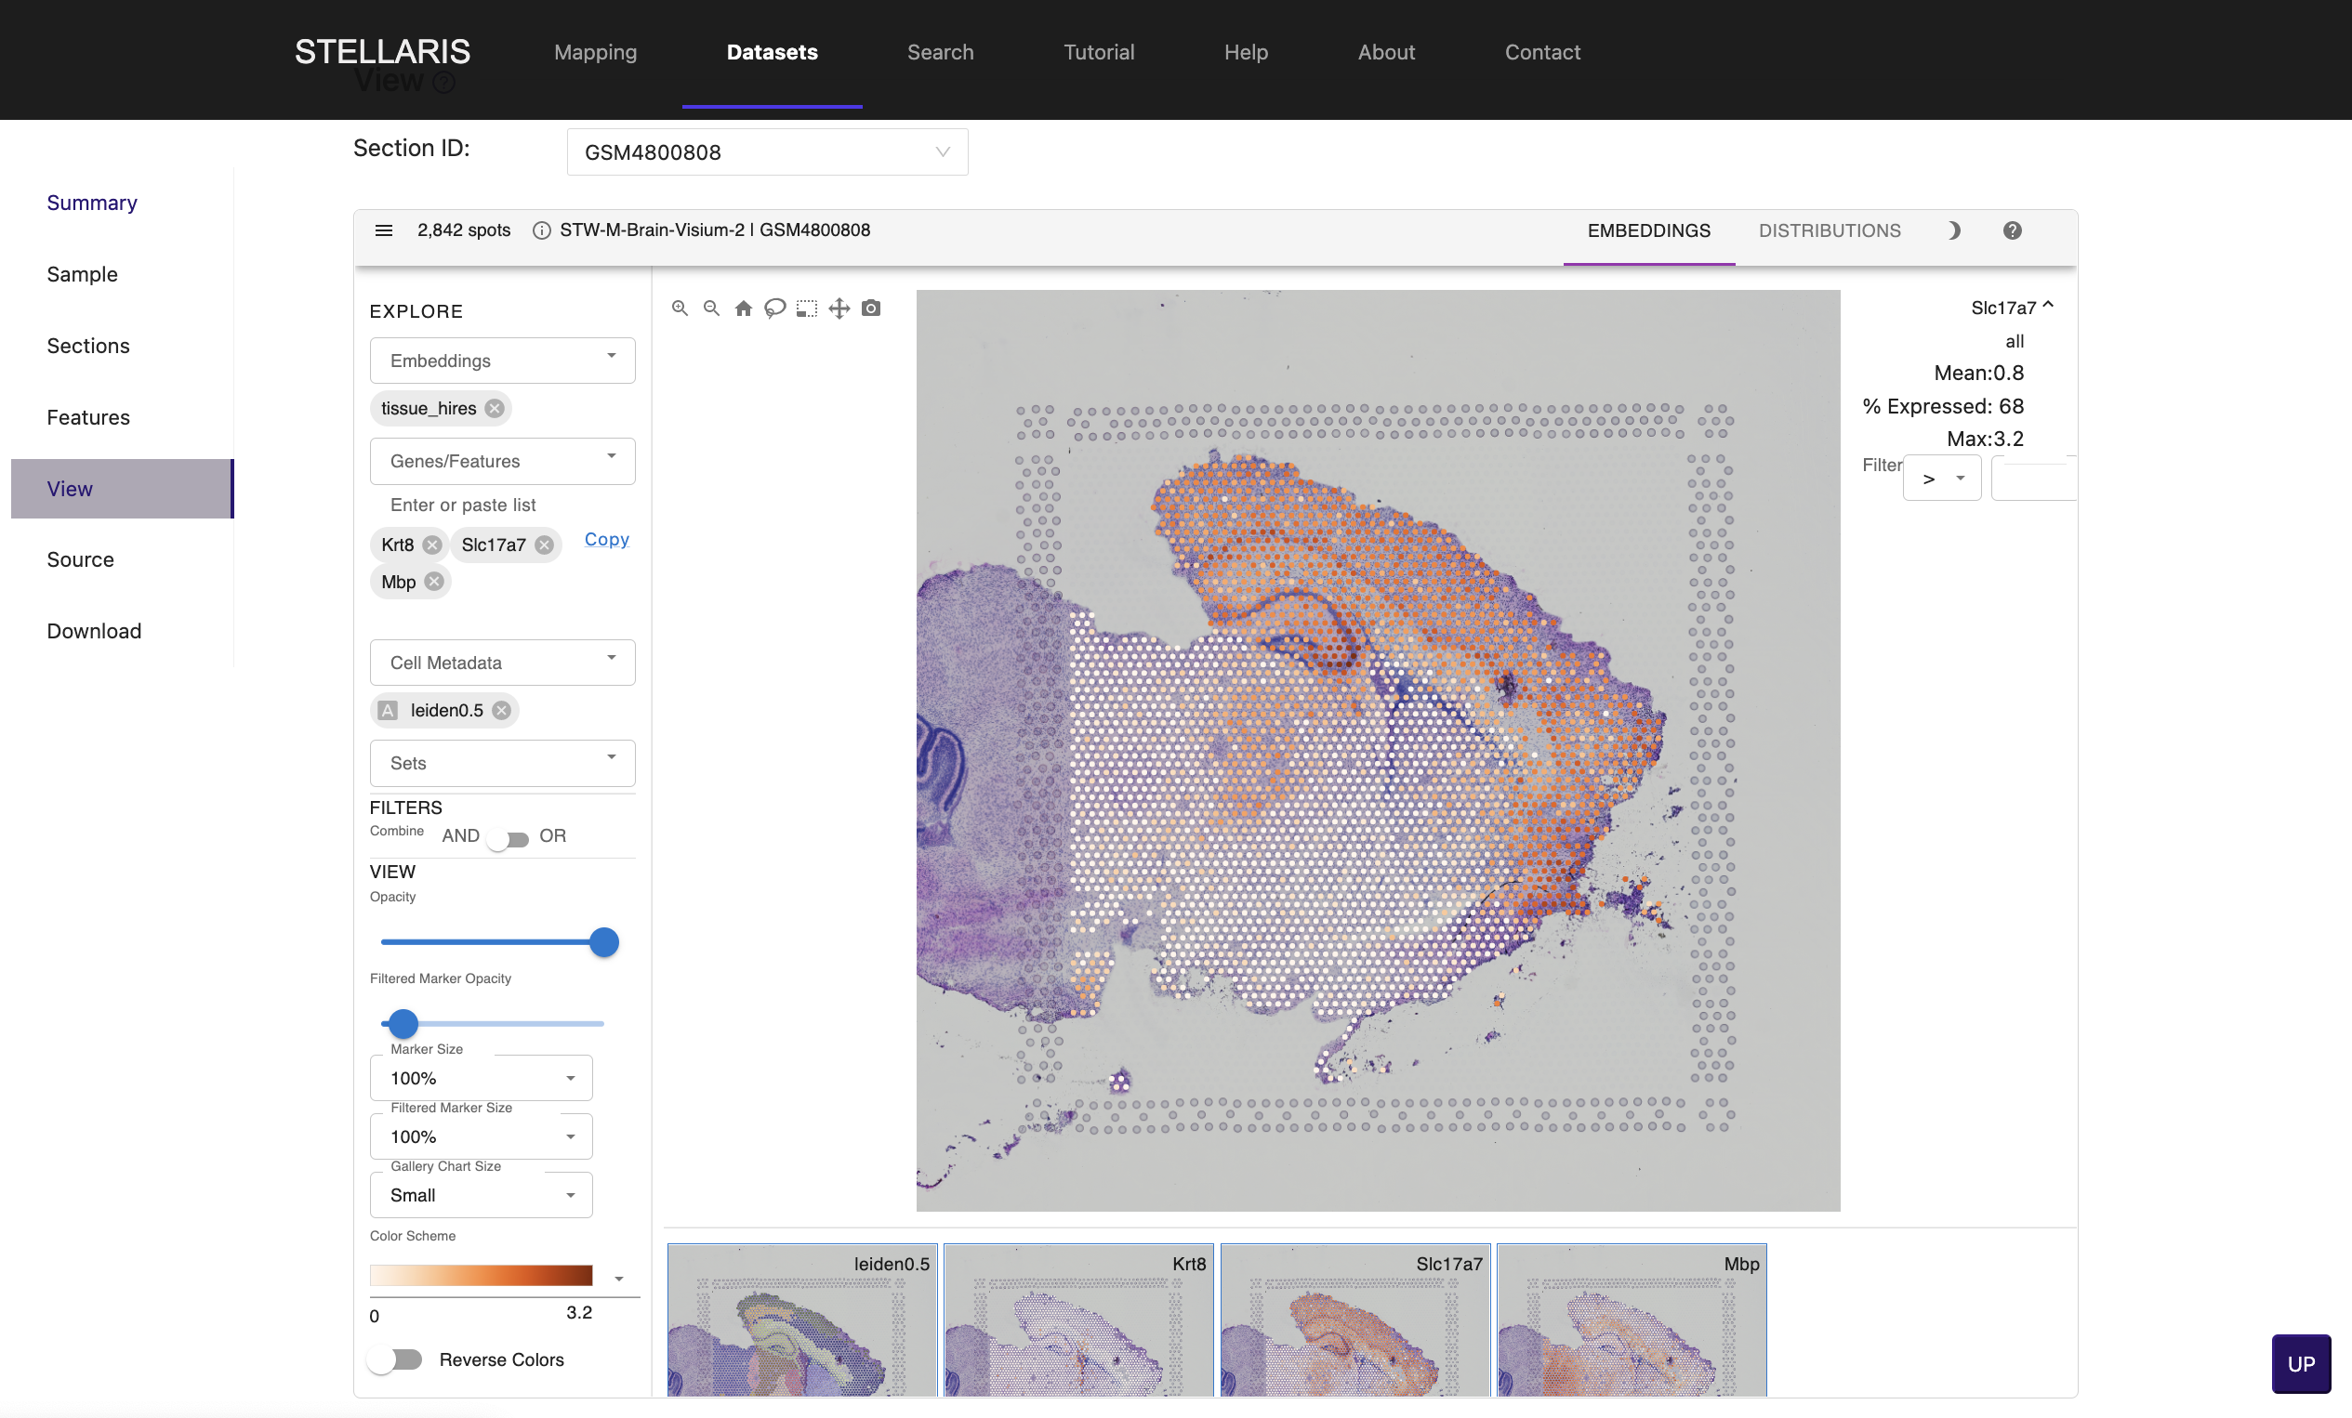This screenshot has height=1418, width=2352.
Task: Collapse the Slc17a7 legend caret
Action: pyautogui.click(x=2047, y=306)
